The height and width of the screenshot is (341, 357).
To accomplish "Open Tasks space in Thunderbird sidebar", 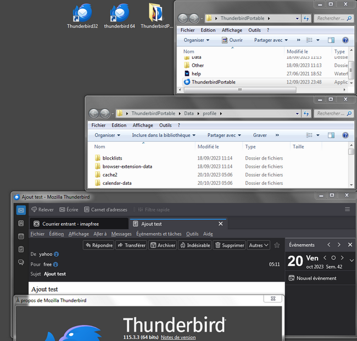I will click(21, 249).
